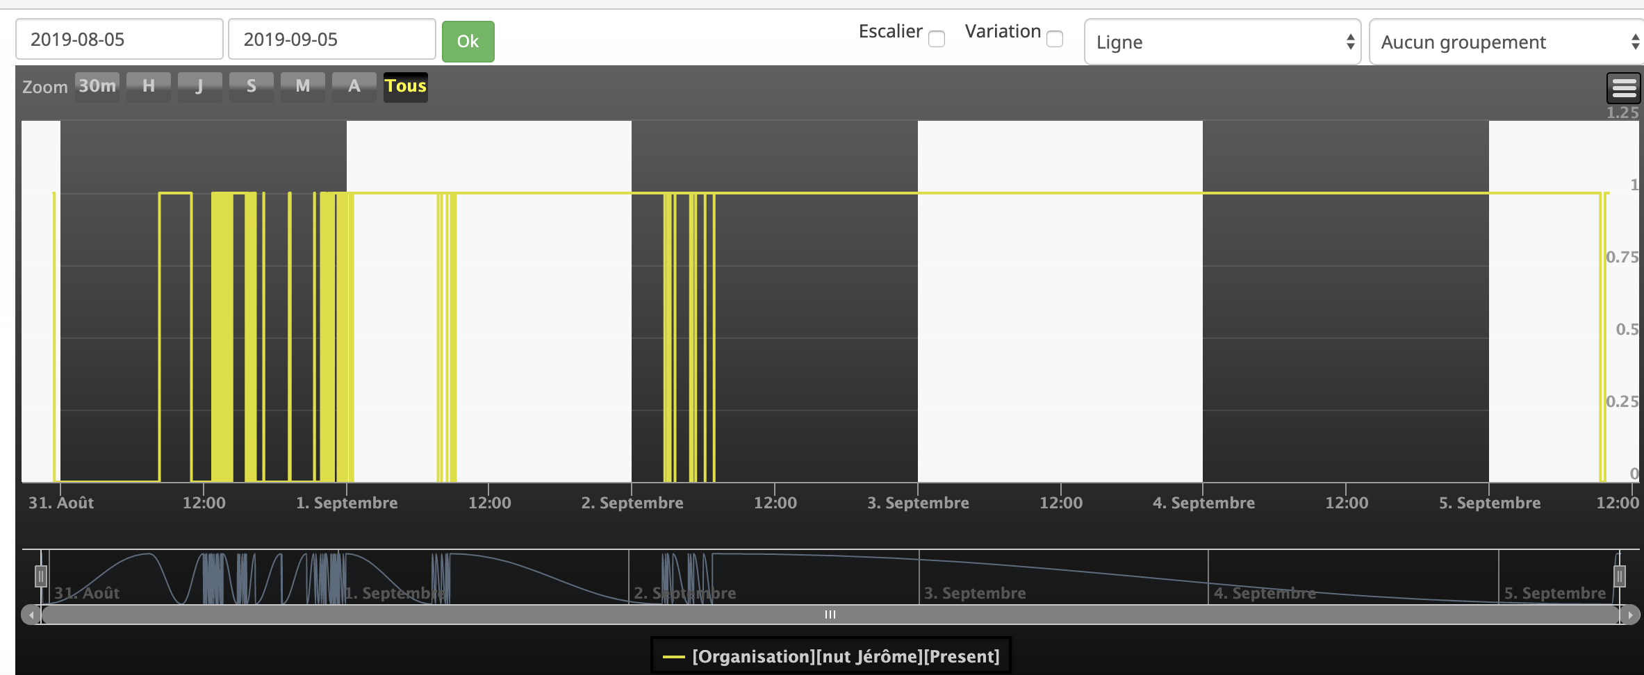Select the S week zoom range

click(x=252, y=87)
